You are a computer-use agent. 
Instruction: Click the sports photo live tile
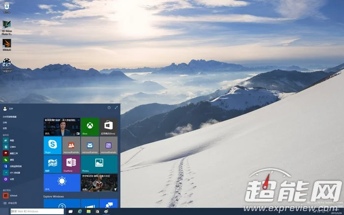coord(99,183)
